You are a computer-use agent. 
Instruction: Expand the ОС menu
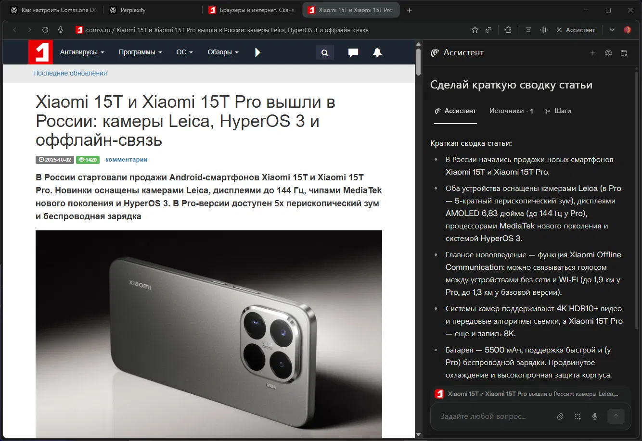click(x=184, y=52)
